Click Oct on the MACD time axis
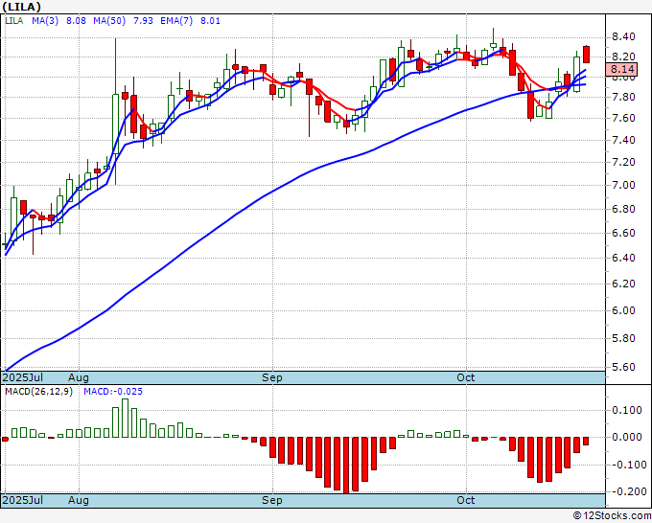The image size is (652, 523). coord(466,500)
